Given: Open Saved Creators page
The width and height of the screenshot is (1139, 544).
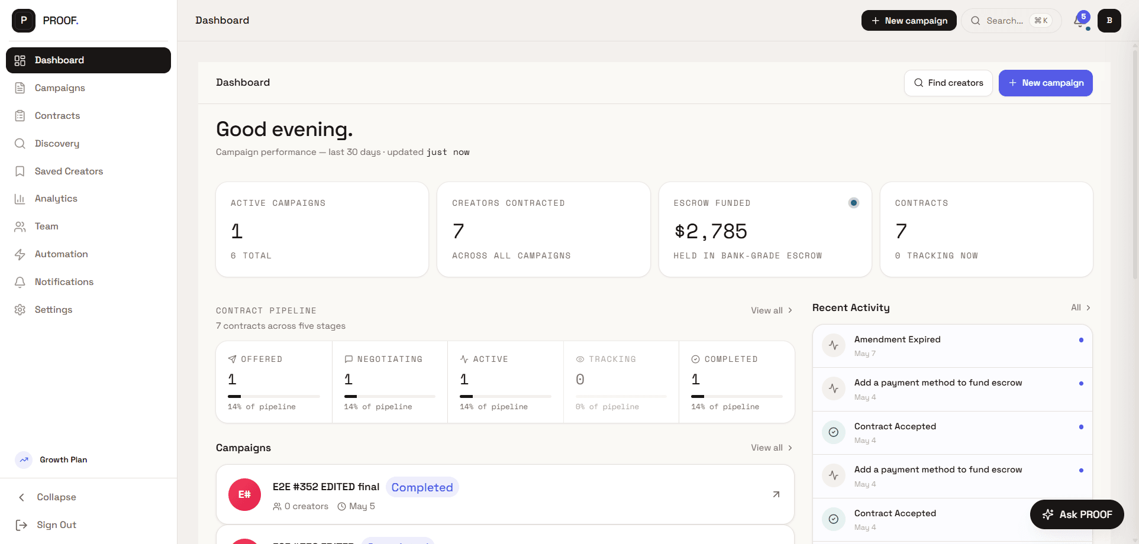Looking at the screenshot, I should coord(88,171).
